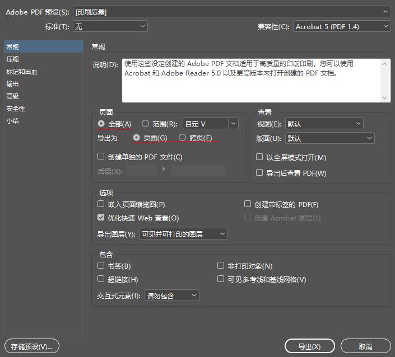The image size is (395, 357).
Task: Open the 标准 dropdown showing 无
Action: coord(110,26)
